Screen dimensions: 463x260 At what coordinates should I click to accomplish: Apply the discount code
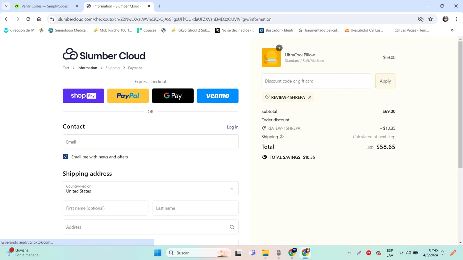point(385,81)
